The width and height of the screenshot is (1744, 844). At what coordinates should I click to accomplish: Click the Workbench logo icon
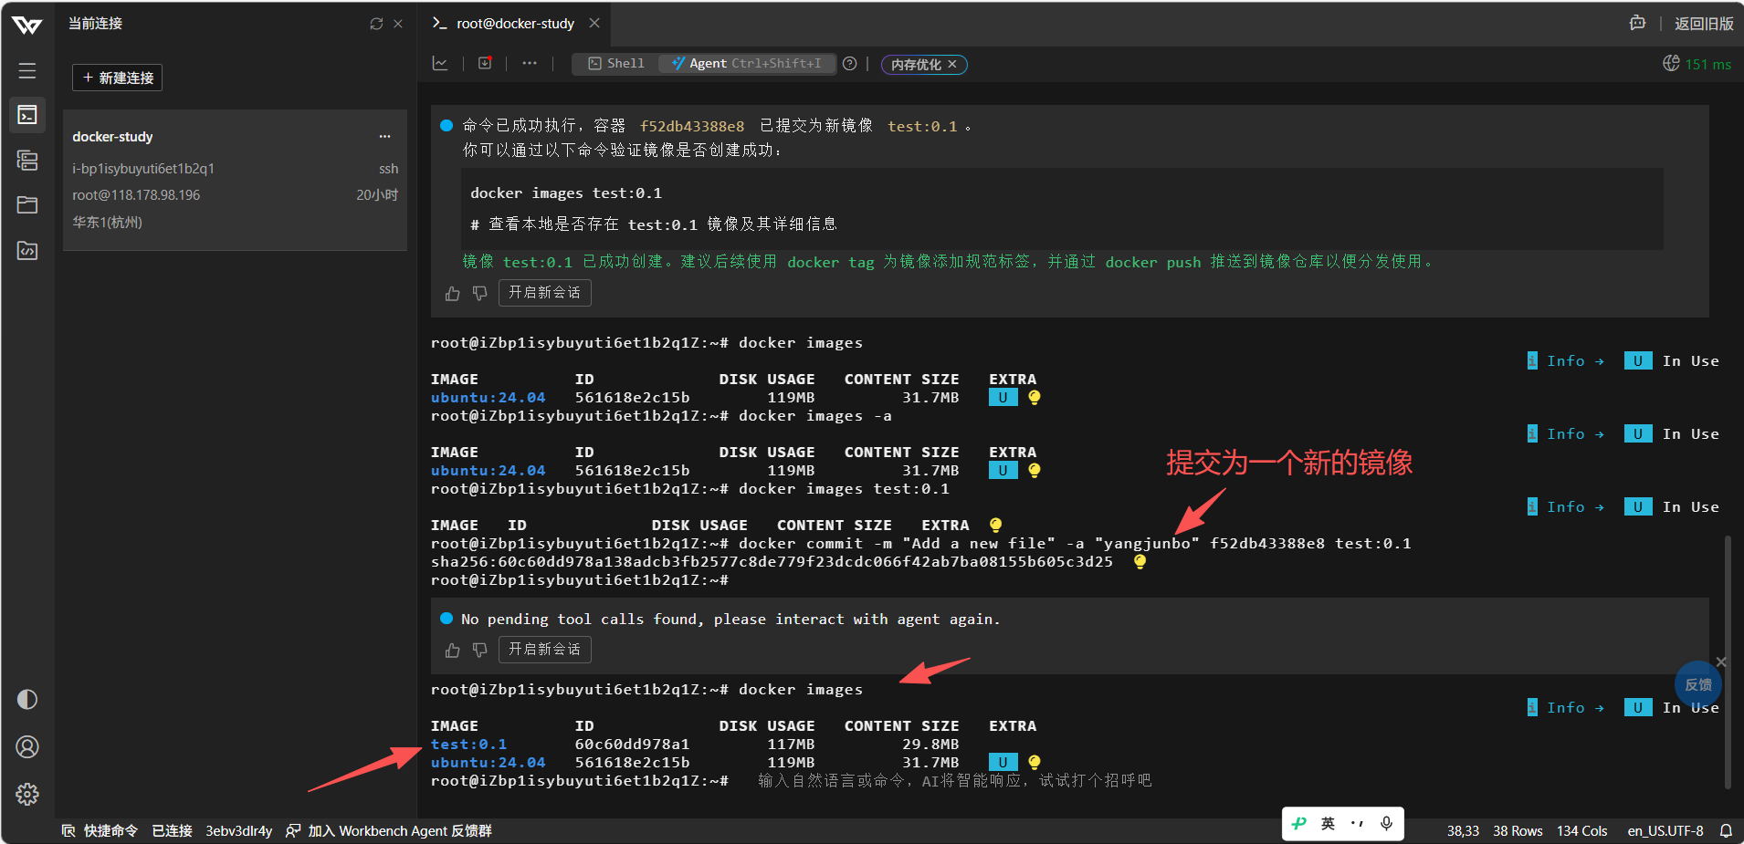point(27,25)
